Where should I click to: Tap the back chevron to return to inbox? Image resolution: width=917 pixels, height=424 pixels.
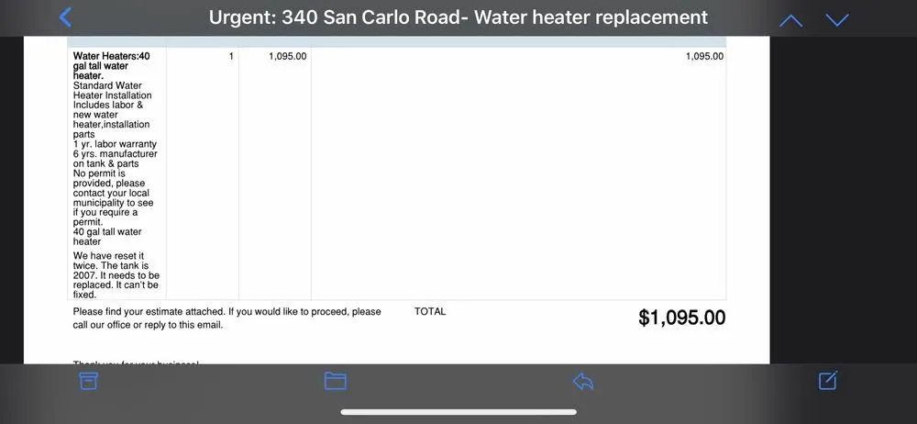click(x=65, y=17)
